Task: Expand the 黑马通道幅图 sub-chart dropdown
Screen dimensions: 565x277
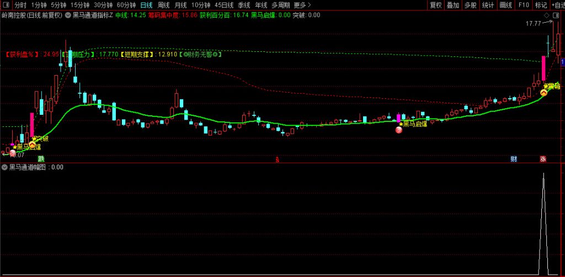Action: [5, 167]
